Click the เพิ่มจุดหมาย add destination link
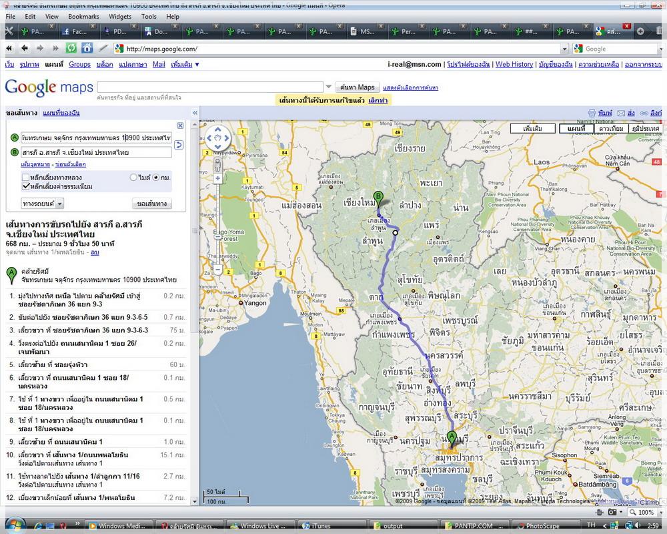This screenshot has height=534, width=667. point(35,164)
